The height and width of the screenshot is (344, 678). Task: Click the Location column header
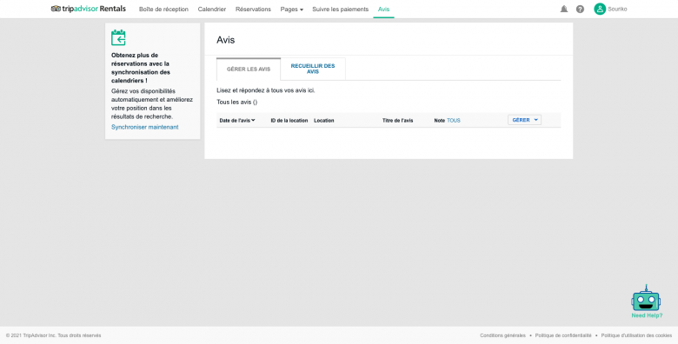[x=324, y=121]
